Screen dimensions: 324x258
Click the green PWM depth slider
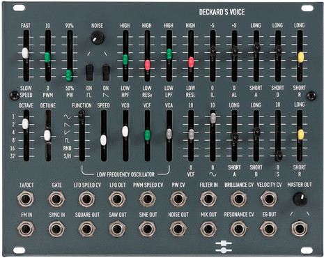click(x=47, y=57)
